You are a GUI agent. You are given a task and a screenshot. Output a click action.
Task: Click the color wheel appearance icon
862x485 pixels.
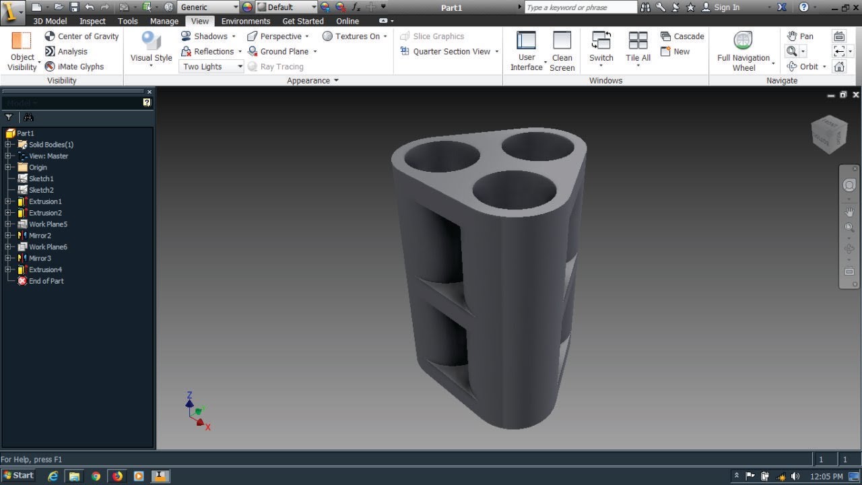point(247,7)
